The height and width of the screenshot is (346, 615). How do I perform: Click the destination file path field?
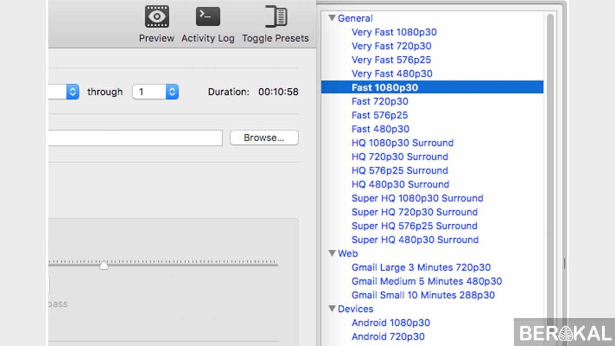pos(136,138)
